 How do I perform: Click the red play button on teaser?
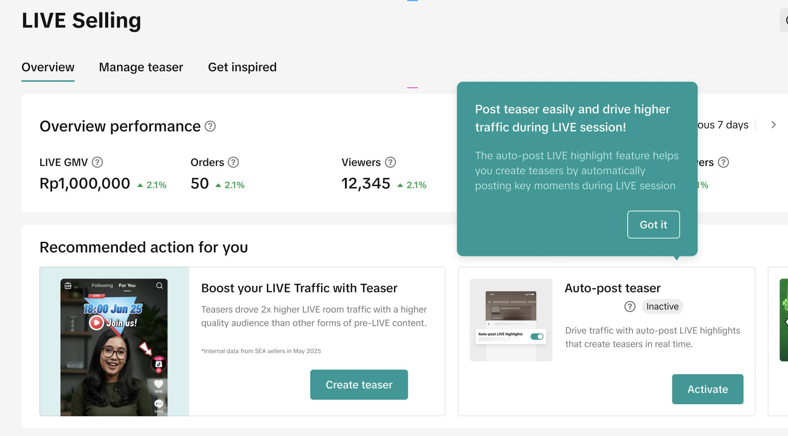[96, 323]
